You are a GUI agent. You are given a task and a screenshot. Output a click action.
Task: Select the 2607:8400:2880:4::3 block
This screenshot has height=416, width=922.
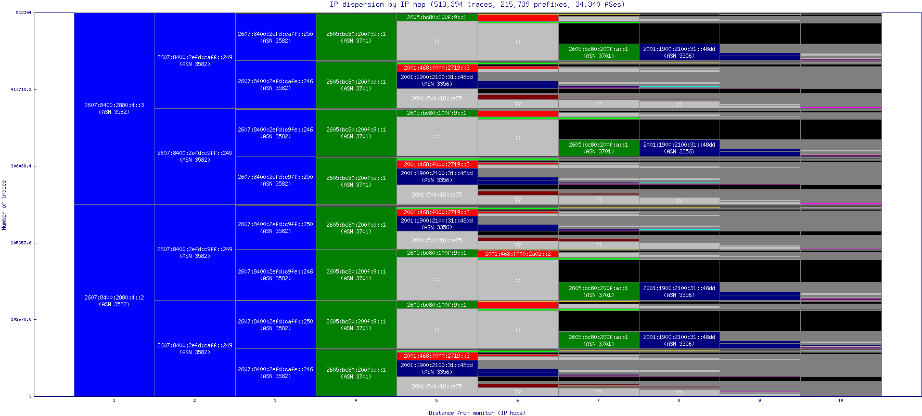pos(114,109)
